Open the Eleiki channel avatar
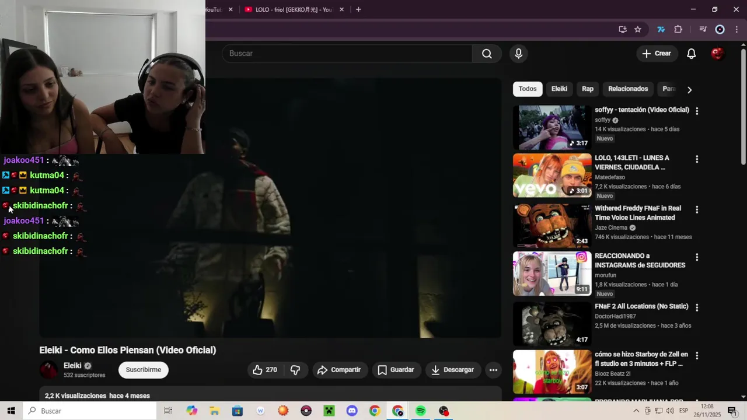 pos(48,370)
